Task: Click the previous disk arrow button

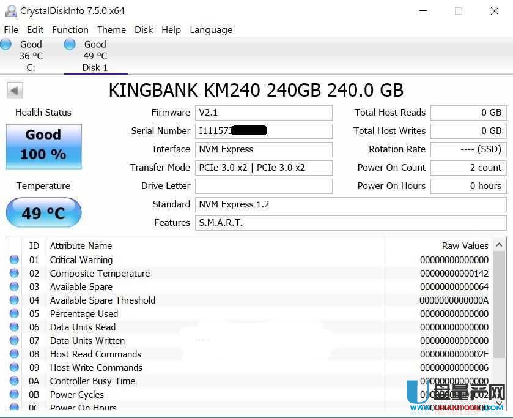Action: pyautogui.click(x=15, y=91)
